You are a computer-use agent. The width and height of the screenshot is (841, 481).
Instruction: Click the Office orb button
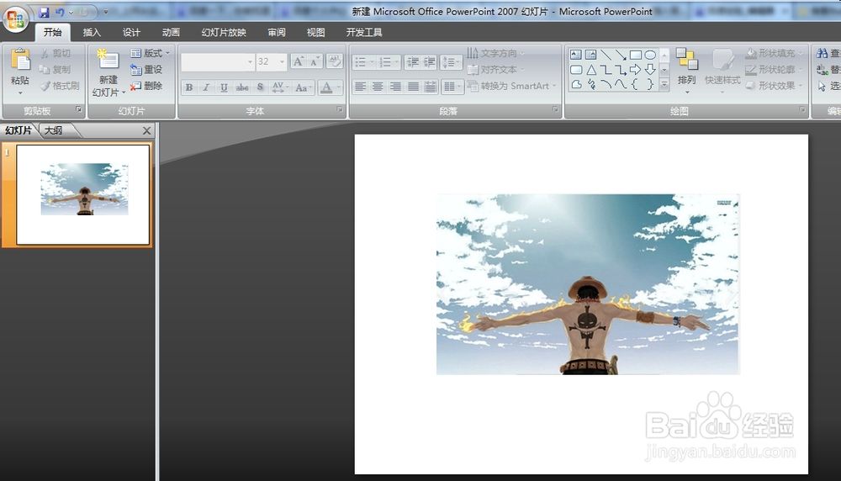[x=15, y=18]
